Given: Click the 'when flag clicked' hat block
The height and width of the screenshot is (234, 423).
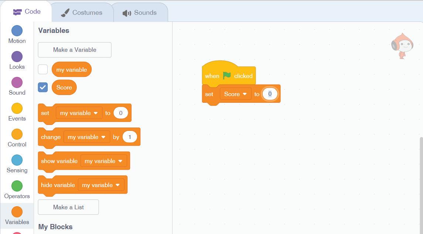Looking at the screenshot, I should 229,73.
